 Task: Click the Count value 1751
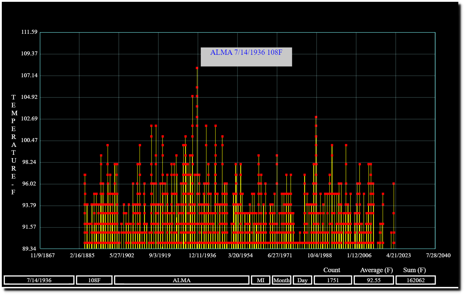click(x=333, y=280)
